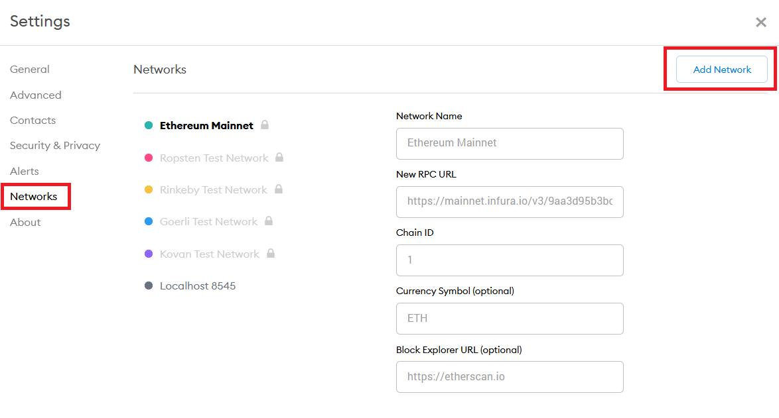Click the Network Name input field

tap(510, 144)
